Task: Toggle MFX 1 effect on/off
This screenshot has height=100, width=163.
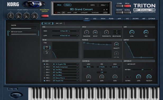Action: [44, 78]
